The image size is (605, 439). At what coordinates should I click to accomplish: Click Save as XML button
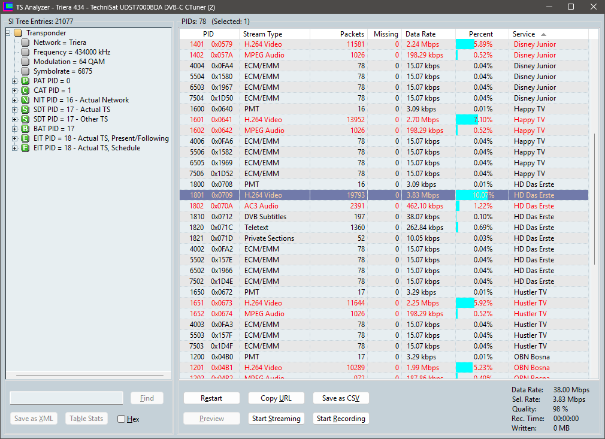tap(34, 419)
